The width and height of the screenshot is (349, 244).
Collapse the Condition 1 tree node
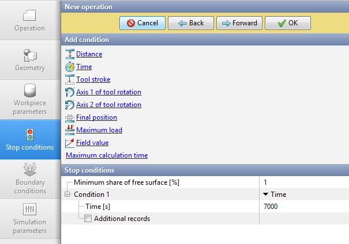(x=69, y=195)
